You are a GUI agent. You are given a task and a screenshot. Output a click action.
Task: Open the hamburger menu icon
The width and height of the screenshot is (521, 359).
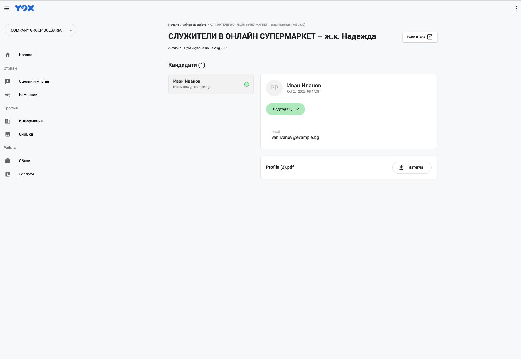click(7, 8)
